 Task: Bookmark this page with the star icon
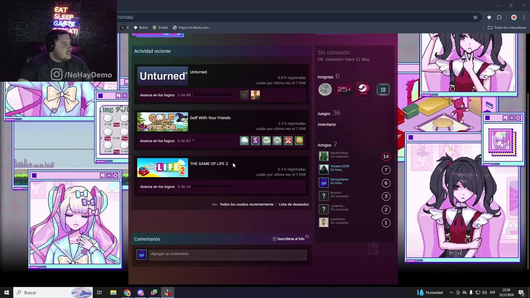pyautogui.click(x=475, y=17)
